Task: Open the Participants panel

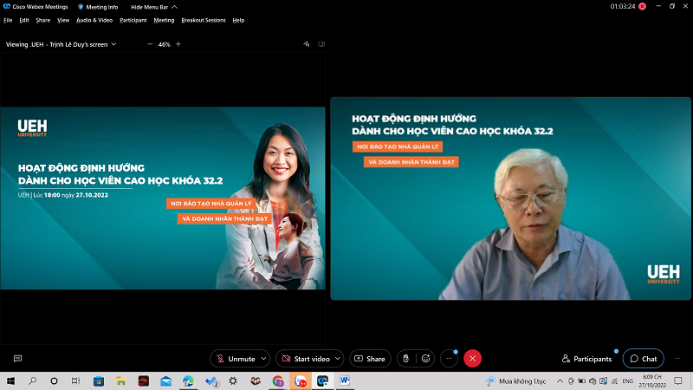Action: coord(586,359)
